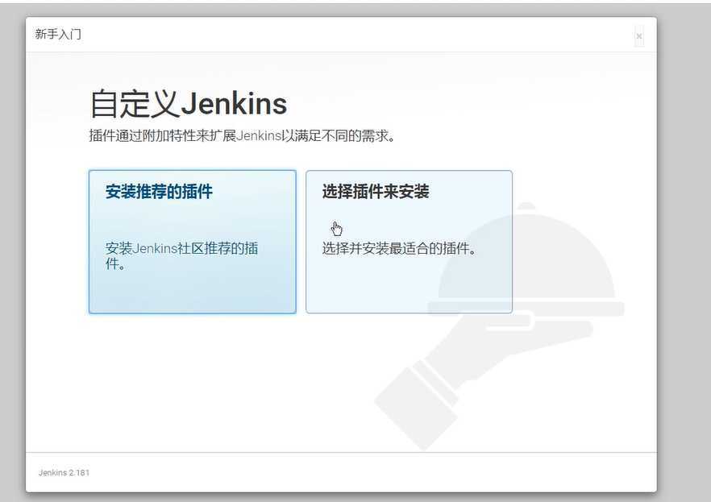
Task: Click the '安装Jenkins社区推荐的插件。' description text
Action: pos(182,255)
